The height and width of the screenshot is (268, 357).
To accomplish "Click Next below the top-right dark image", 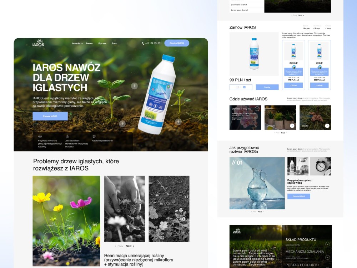I will (x=301, y=15).
